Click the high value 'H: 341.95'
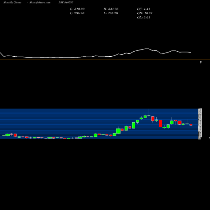 111,9
